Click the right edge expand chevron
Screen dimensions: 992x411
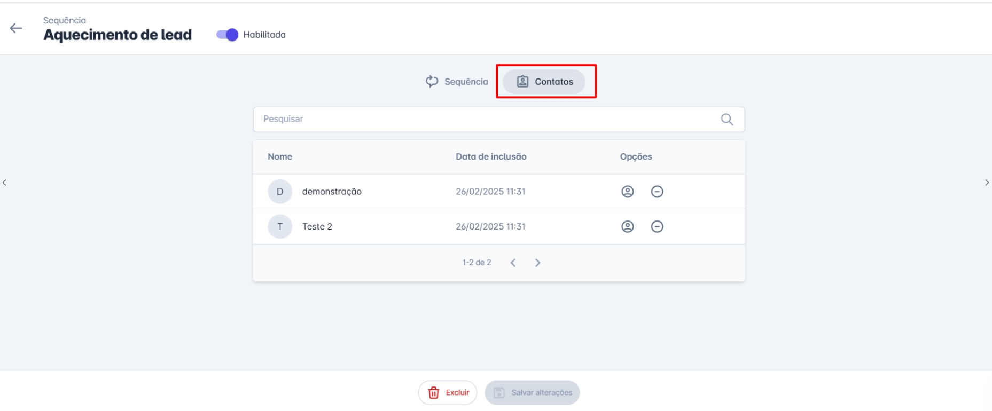click(986, 183)
